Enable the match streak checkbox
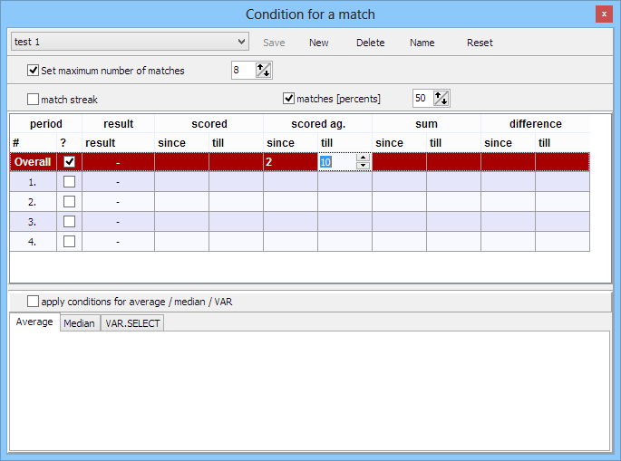The image size is (621, 461). pos(34,99)
